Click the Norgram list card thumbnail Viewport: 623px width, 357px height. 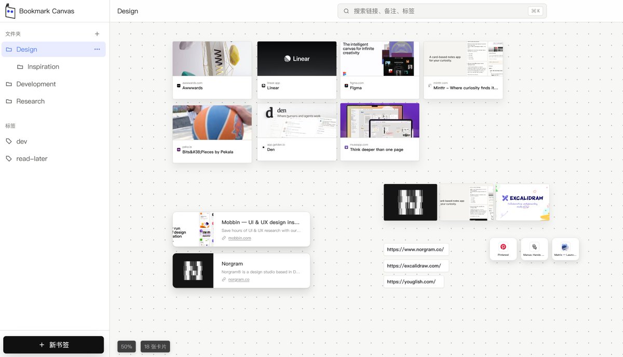193,271
